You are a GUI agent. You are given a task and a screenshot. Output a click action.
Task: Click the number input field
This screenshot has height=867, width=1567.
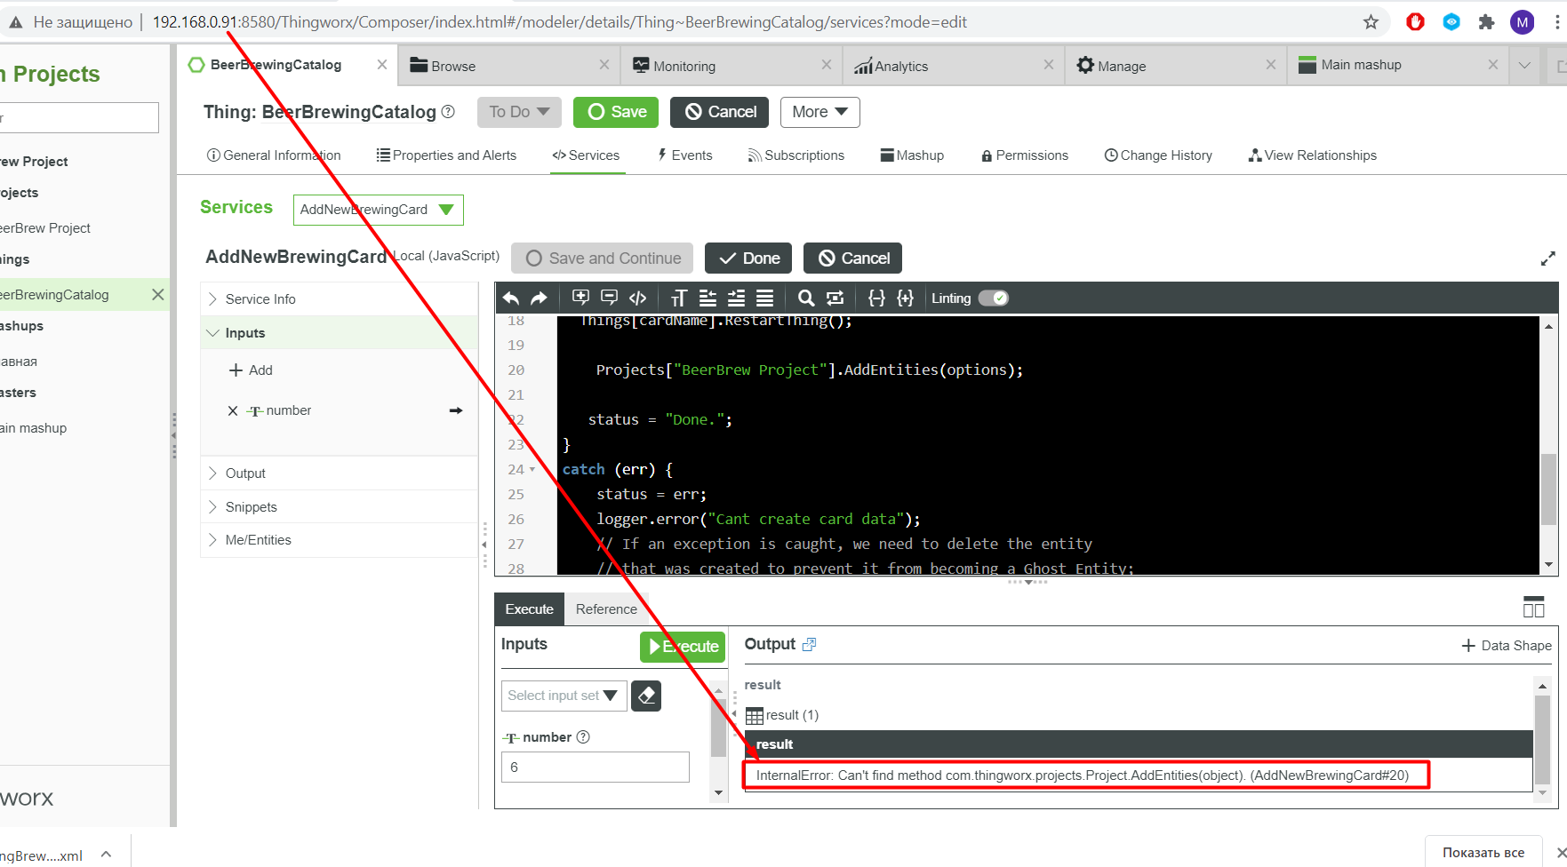point(595,768)
